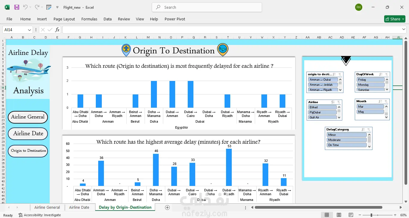This screenshot has width=409, height=218.
Task: Open the Customize Quick Access Toolbar arrow
Action: click(57, 7)
